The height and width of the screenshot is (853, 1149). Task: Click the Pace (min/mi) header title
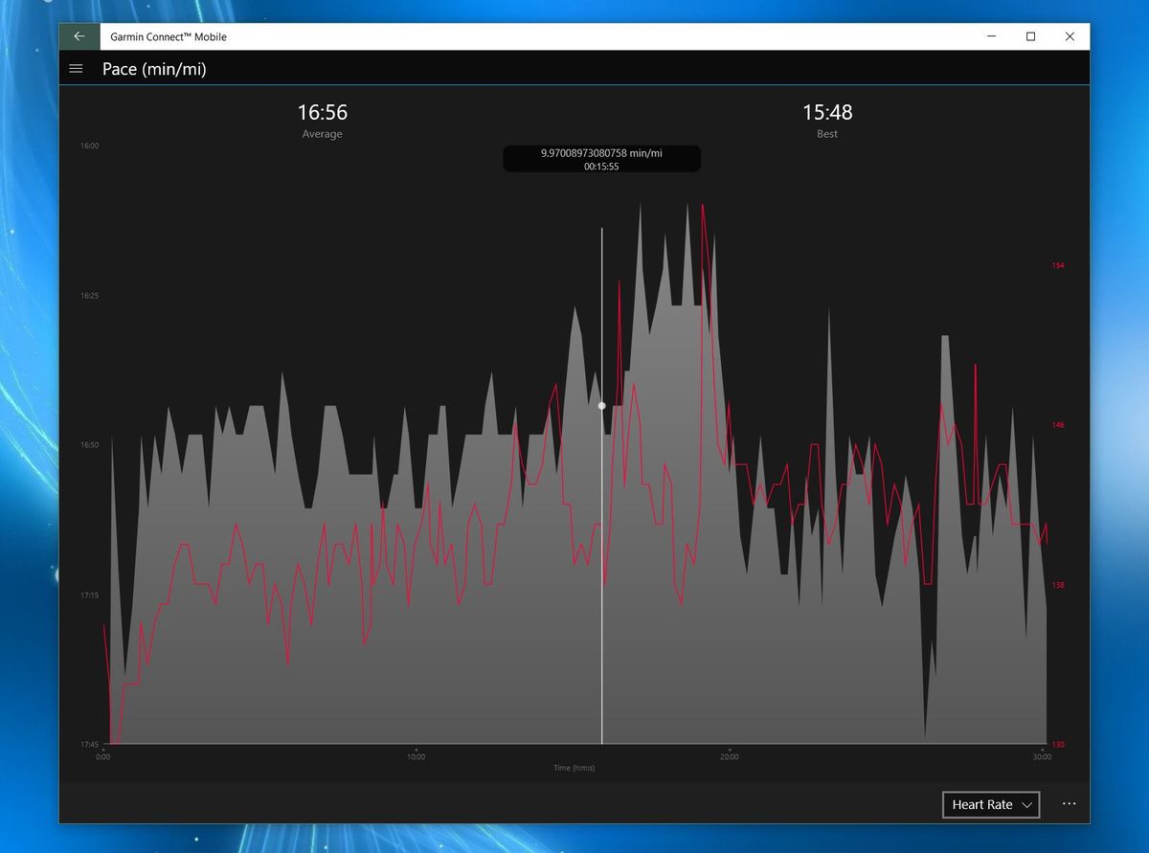click(x=155, y=68)
